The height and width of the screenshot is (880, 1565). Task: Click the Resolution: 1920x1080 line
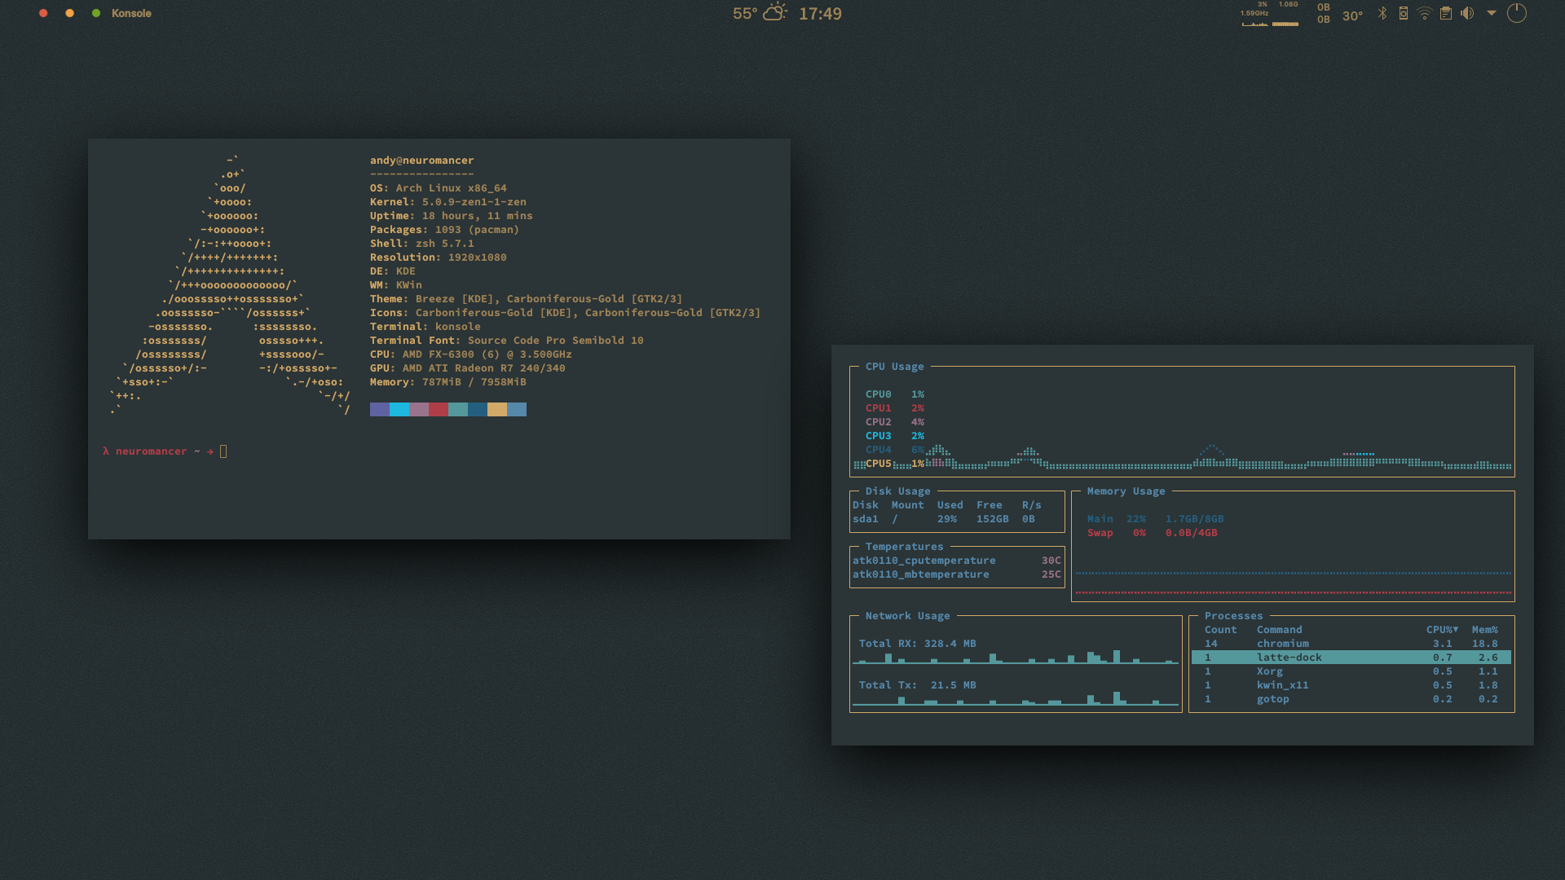[439, 257]
